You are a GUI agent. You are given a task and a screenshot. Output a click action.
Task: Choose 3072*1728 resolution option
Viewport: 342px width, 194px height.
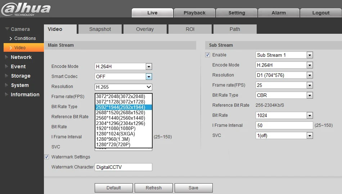click(x=123, y=102)
